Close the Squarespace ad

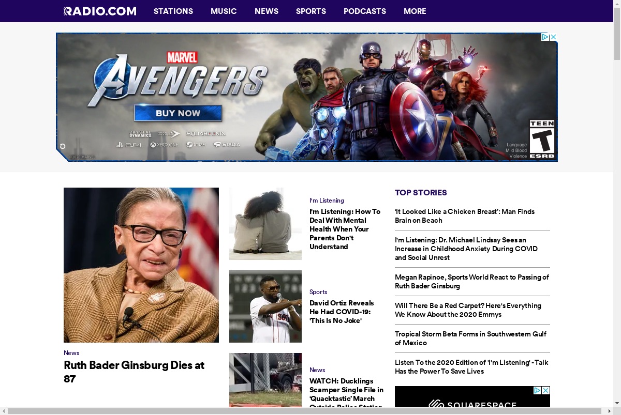pos(545,390)
